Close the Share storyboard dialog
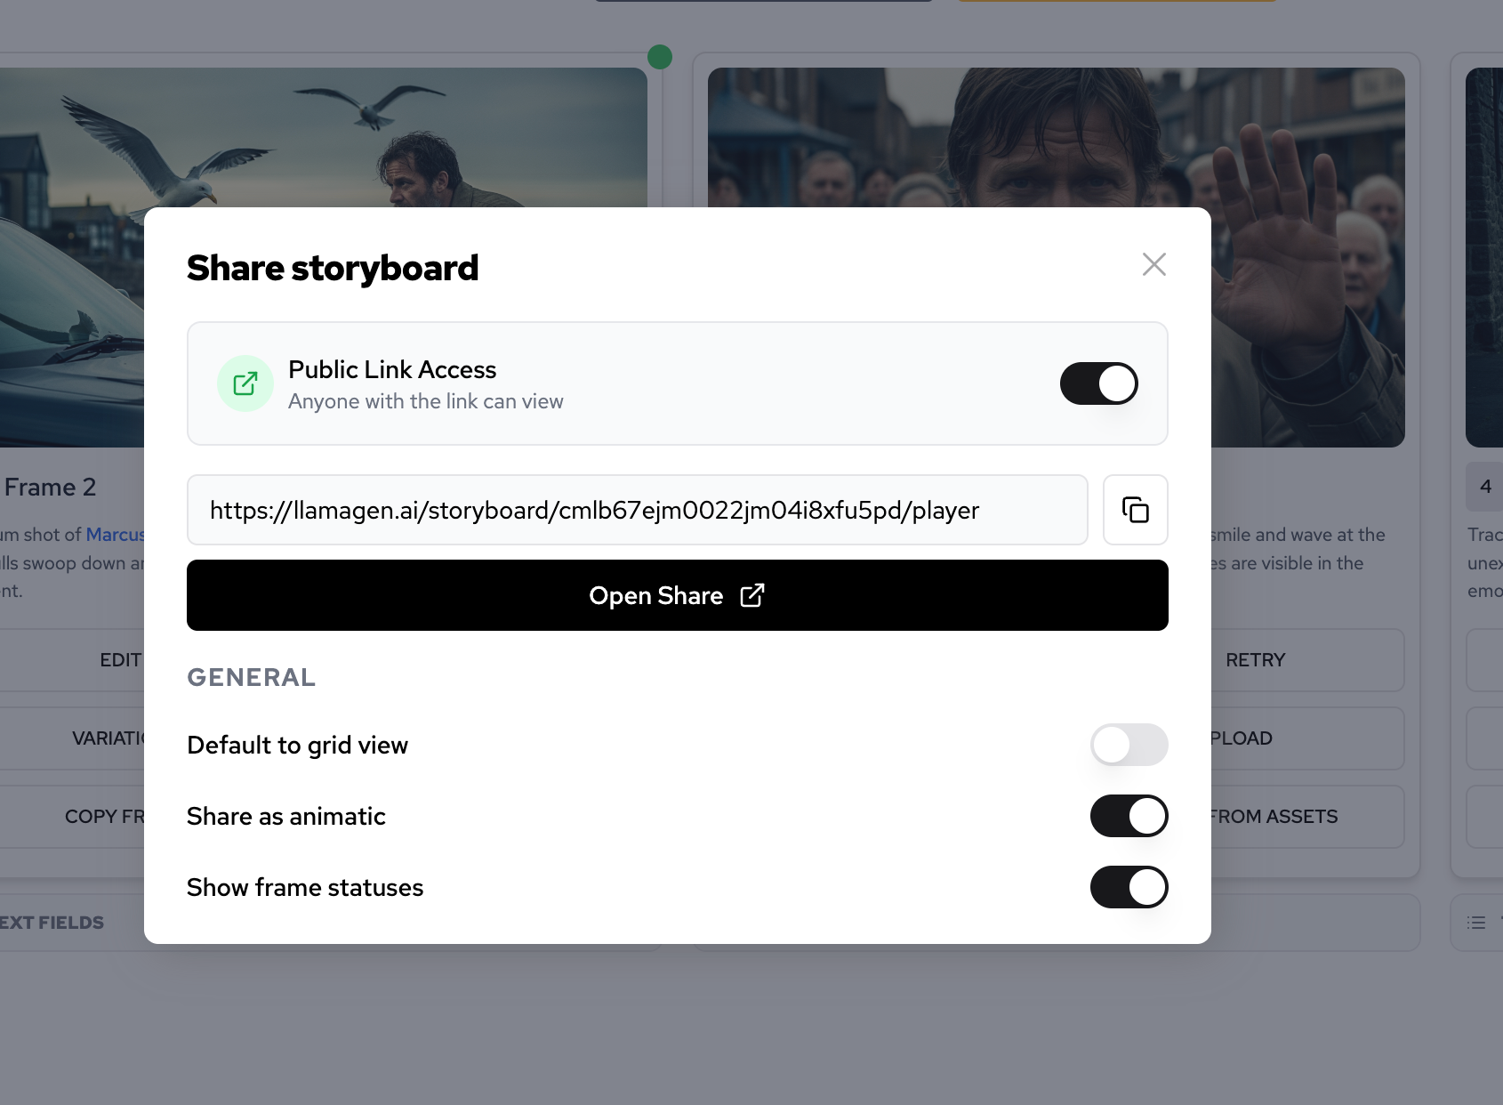Viewport: 1503px width, 1105px height. [1153, 264]
